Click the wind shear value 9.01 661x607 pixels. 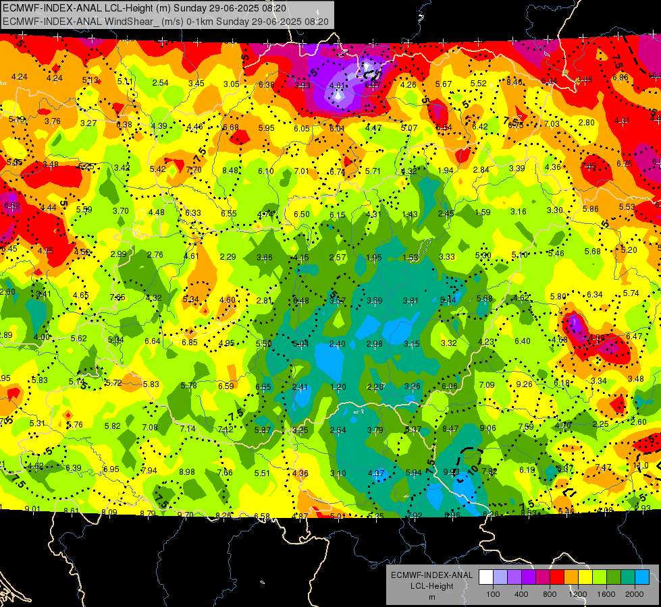[32, 509]
